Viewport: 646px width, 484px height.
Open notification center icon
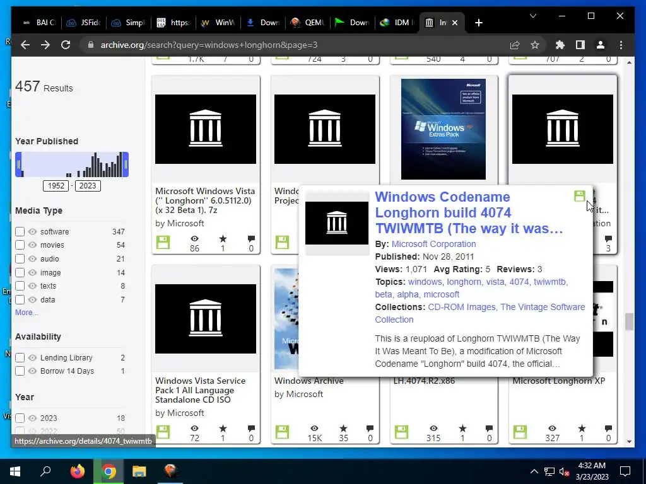pyautogui.click(x=625, y=471)
